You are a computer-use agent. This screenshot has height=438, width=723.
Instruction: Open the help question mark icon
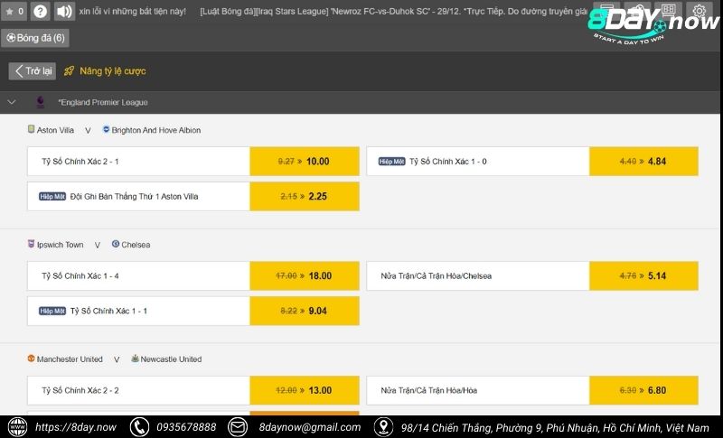point(40,12)
